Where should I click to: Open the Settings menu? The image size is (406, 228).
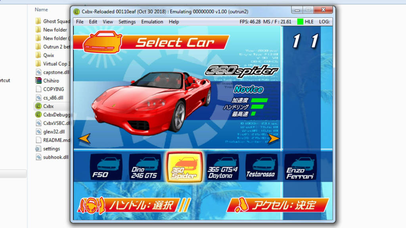127,22
